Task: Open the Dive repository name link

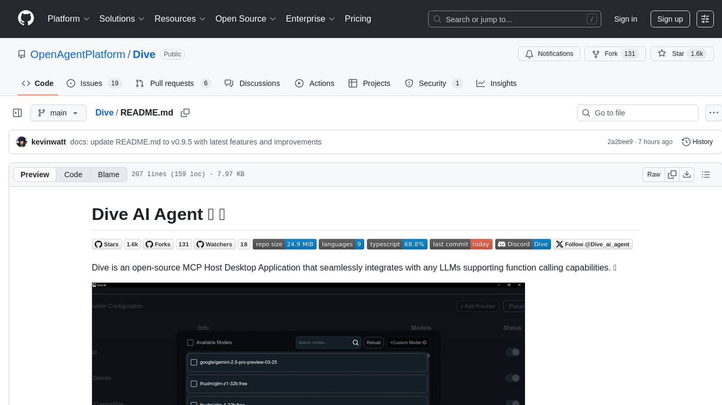Action: pos(144,54)
